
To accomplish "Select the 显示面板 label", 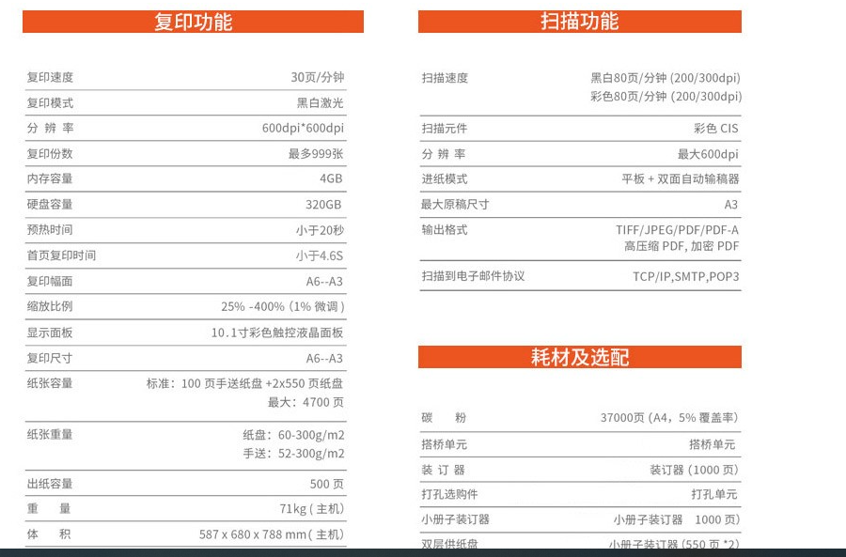I will pos(50,333).
